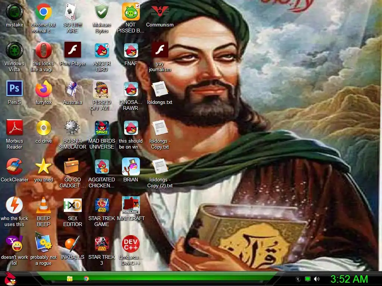Select the 'FNAF' Angry Birds icon
The image size is (382, 286).
coord(131,50)
